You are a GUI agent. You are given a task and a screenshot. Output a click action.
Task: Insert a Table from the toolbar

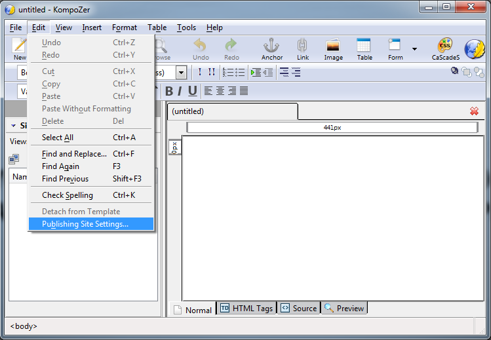point(364,48)
